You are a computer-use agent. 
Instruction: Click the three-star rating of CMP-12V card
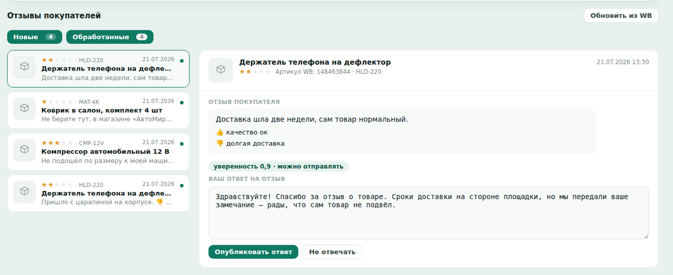pos(57,143)
